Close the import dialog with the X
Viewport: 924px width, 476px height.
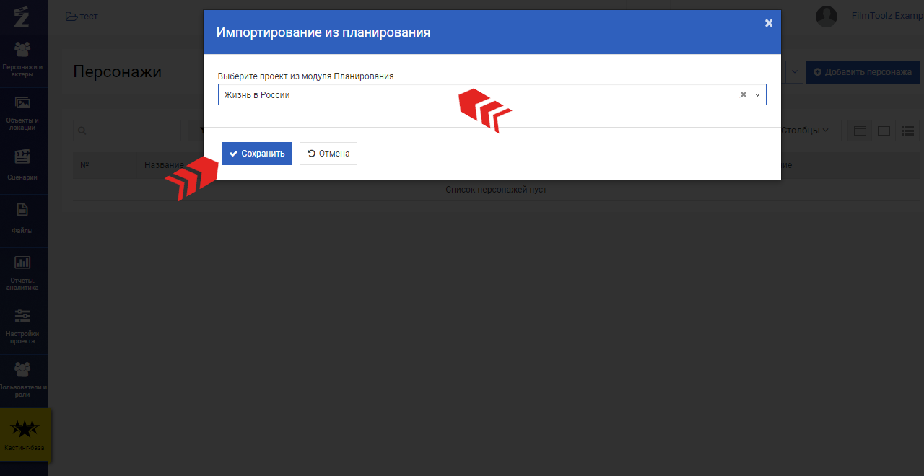[769, 23]
